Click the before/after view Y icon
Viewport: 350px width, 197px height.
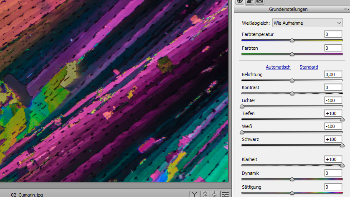[x=194, y=194]
